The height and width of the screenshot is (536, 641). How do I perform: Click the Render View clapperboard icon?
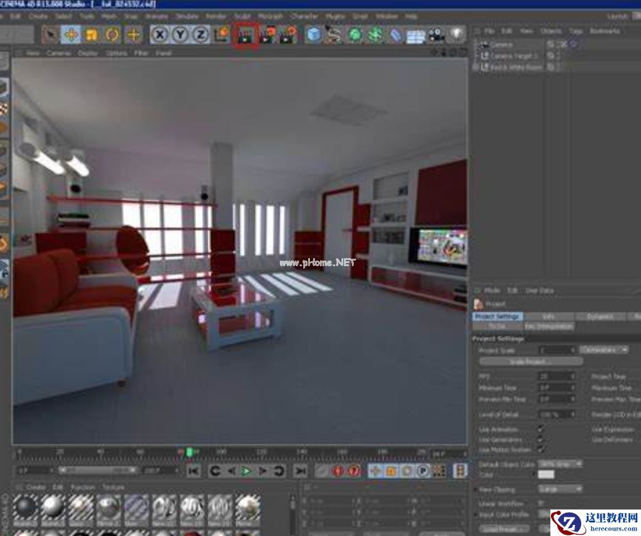(246, 36)
